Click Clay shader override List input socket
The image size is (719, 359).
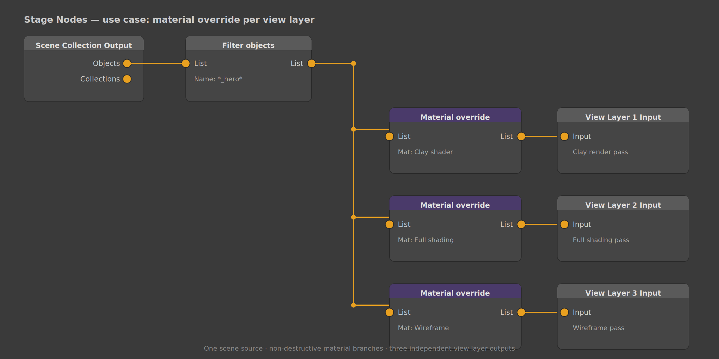pyautogui.click(x=389, y=136)
